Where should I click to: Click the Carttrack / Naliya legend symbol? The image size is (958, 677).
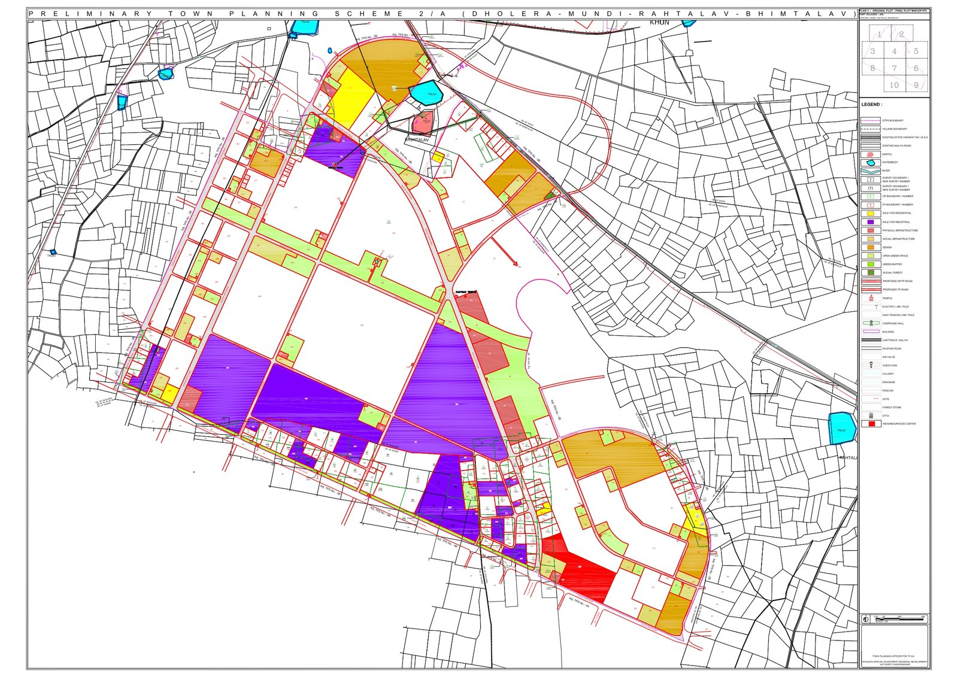[x=871, y=340]
